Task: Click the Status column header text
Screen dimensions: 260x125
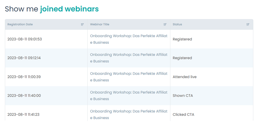Action: coord(177,24)
